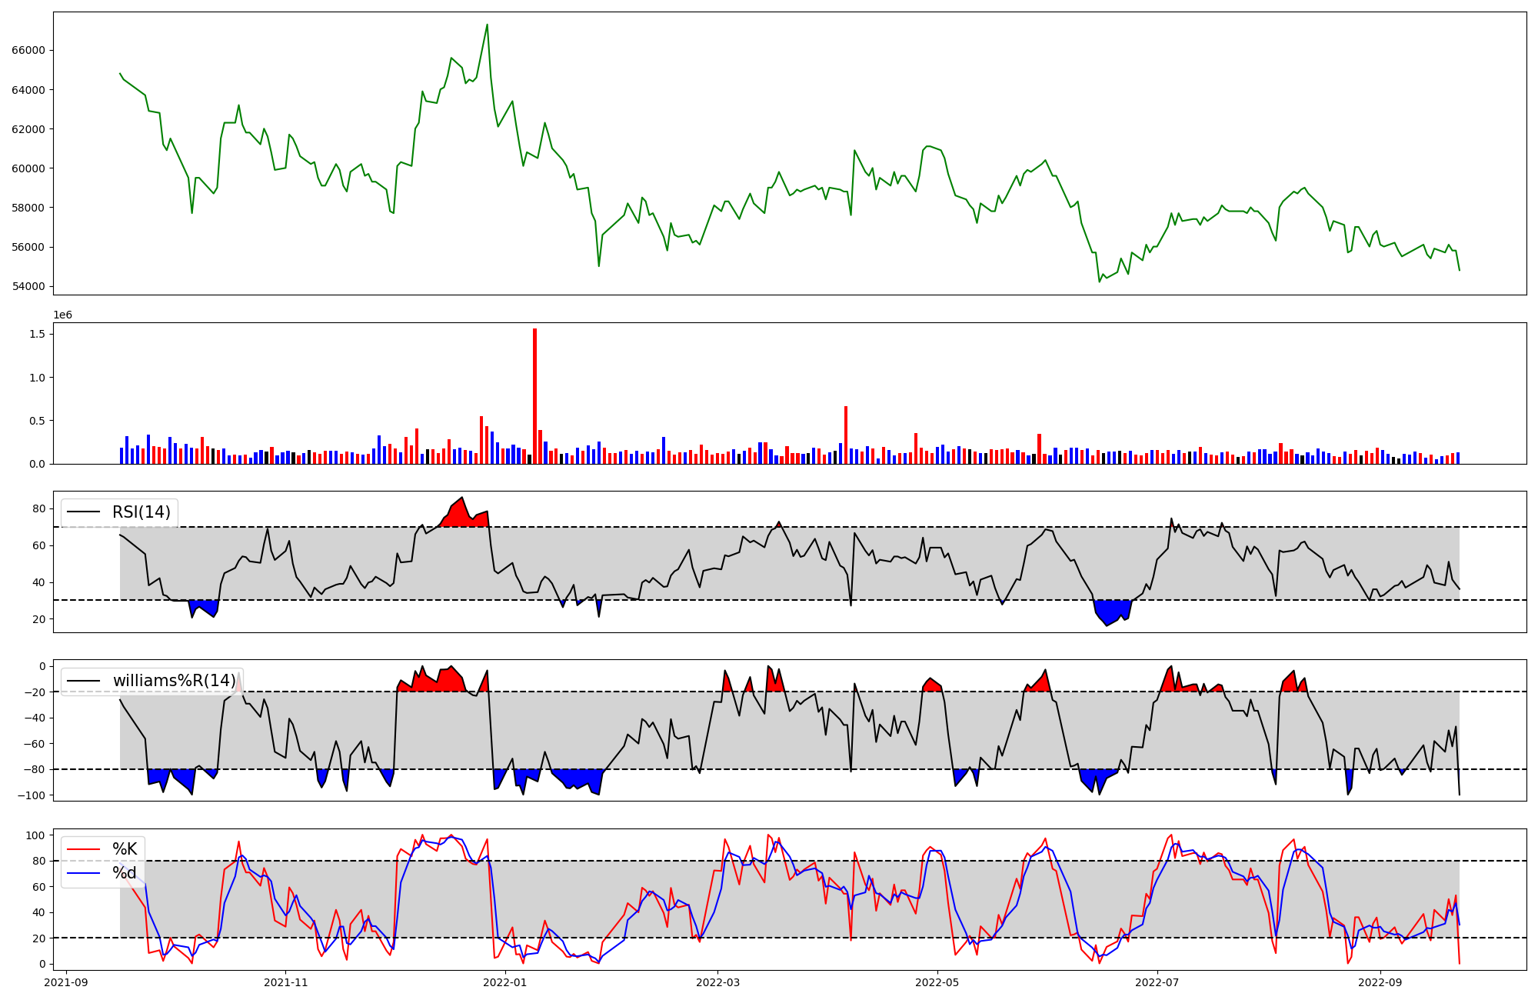Viewport: 1538px width, 1000px height.
Task: Click the tallest red volume spike bar
Action: point(534,396)
